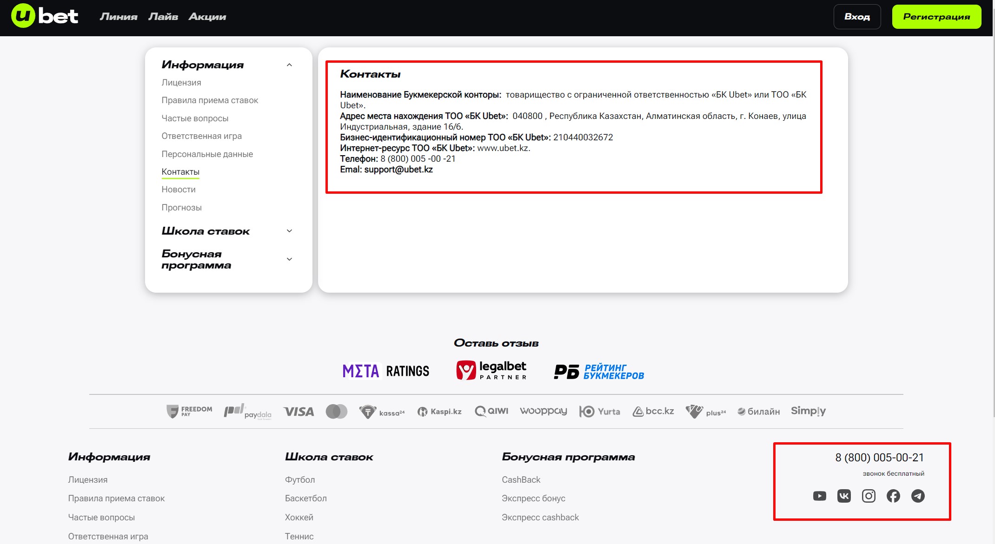
Task: Open Meta Ratings review logo
Action: click(386, 371)
